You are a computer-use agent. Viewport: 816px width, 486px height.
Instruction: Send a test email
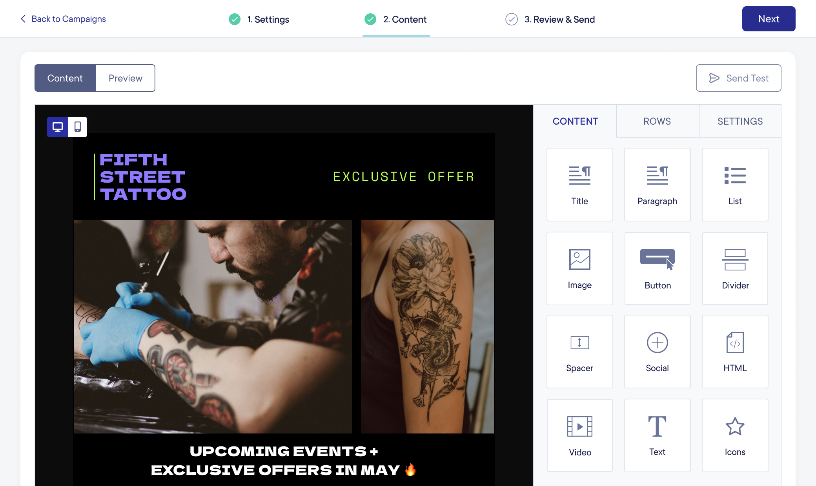click(x=738, y=78)
